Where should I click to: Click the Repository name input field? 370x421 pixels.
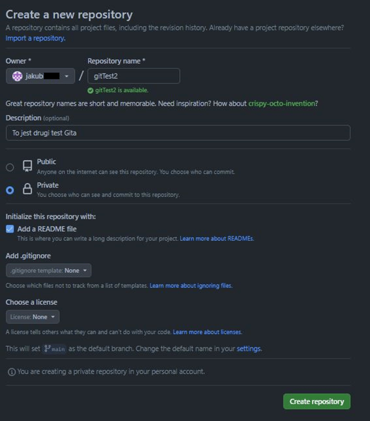point(134,76)
